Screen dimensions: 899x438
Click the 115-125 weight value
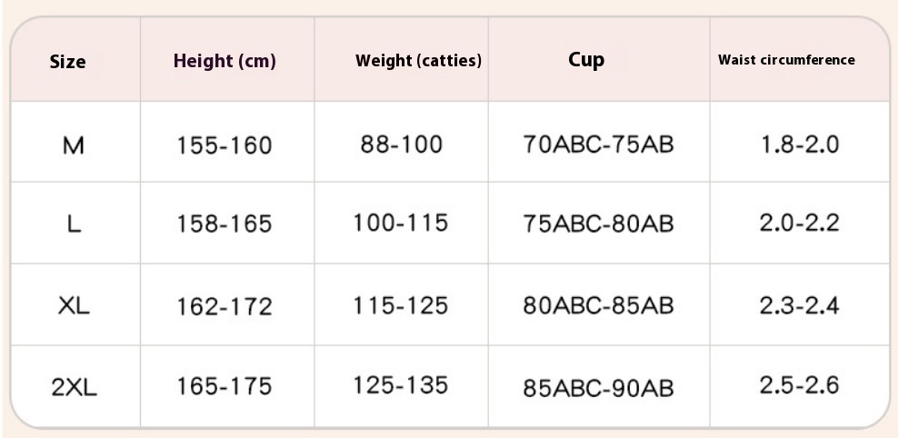tap(401, 304)
